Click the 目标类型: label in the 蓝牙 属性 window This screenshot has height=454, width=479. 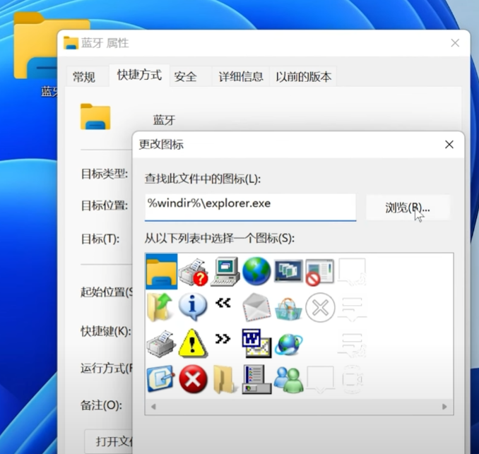point(105,174)
